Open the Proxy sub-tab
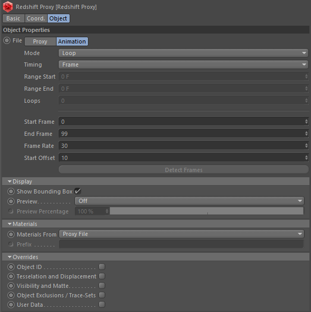This screenshot has height=312, width=311. [x=40, y=41]
